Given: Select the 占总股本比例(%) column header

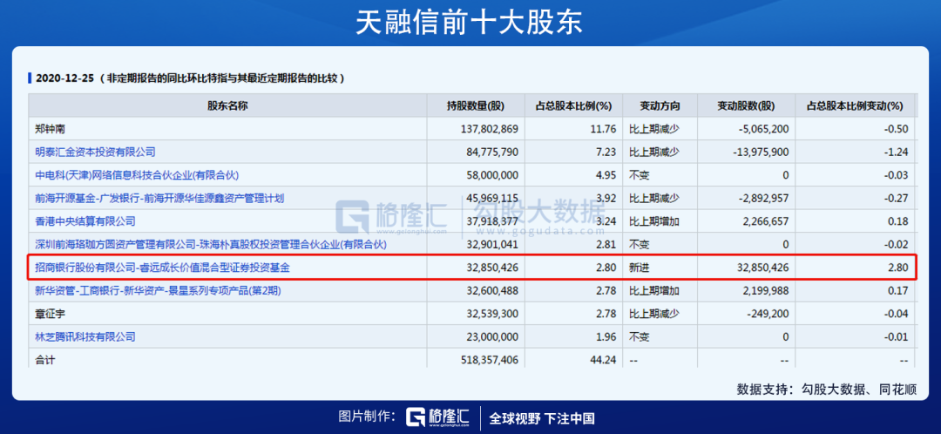Looking at the screenshot, I should 573,105.
